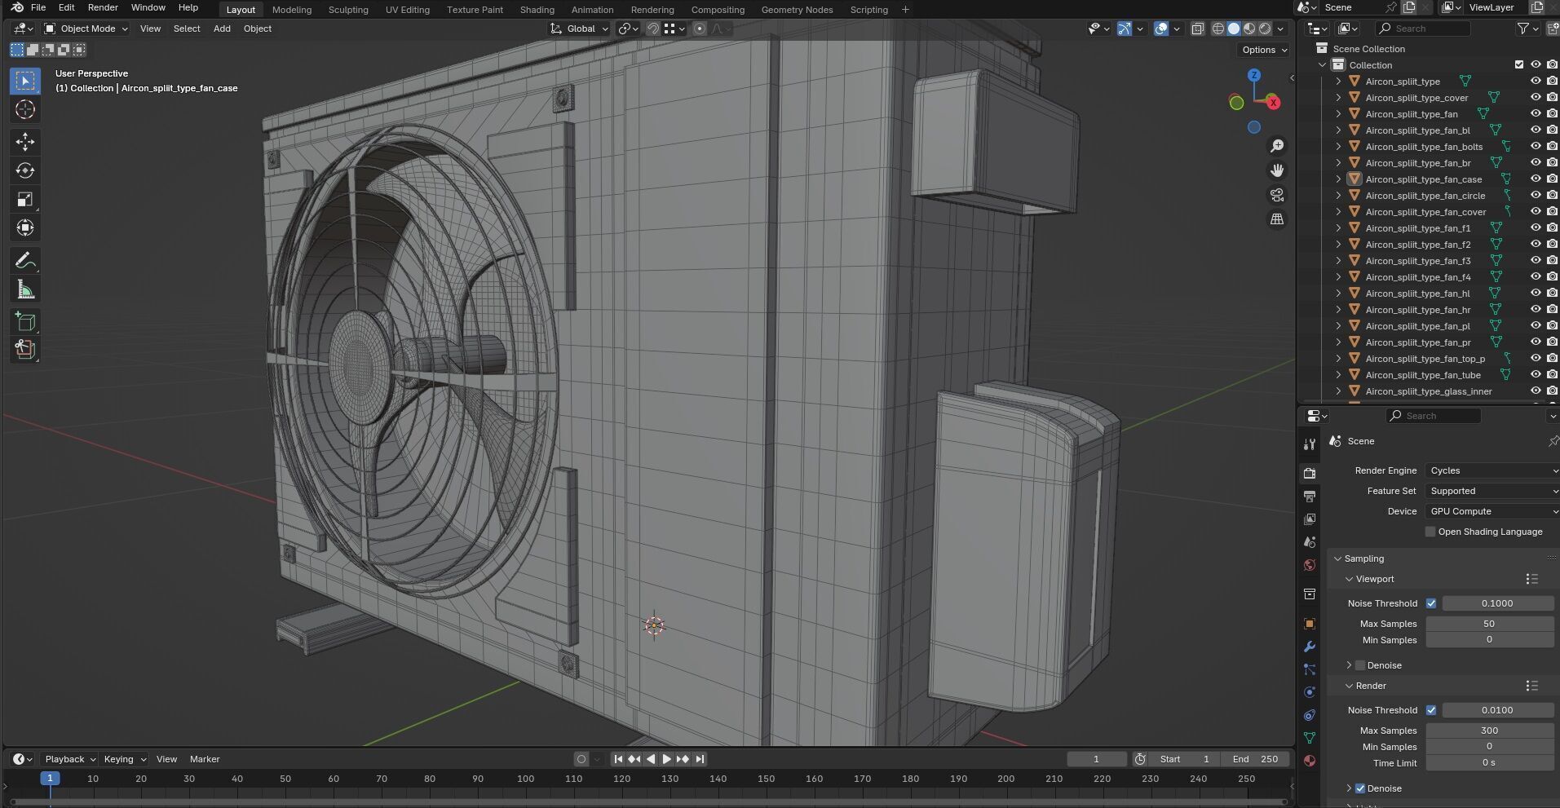Adjust Render Noise Threshold 0.0100 field

click(x=1497, y=710)
